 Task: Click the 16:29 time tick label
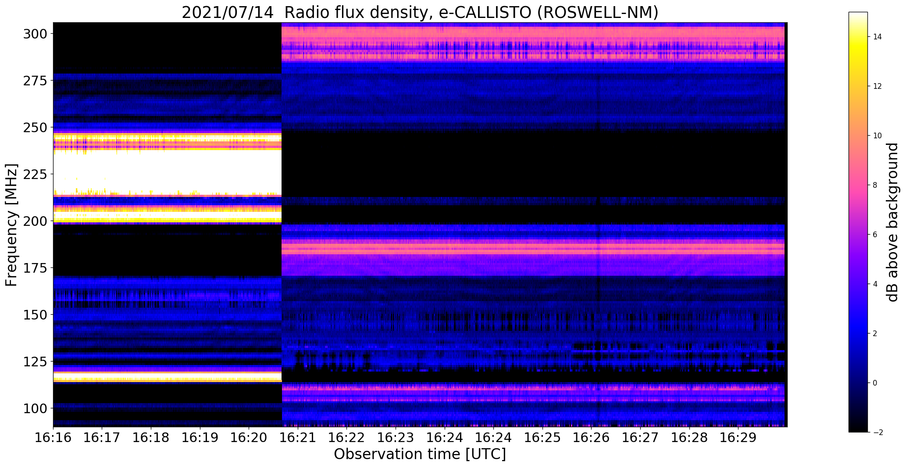point(738,438)
